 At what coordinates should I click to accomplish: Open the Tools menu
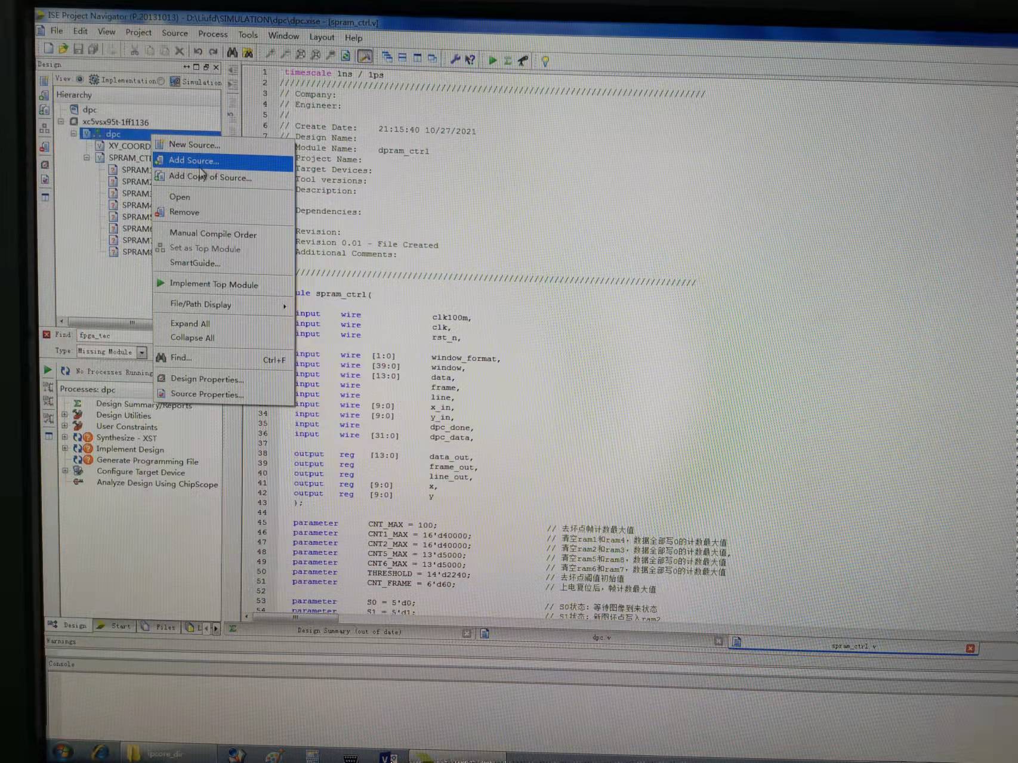click(x=248, y=35)
